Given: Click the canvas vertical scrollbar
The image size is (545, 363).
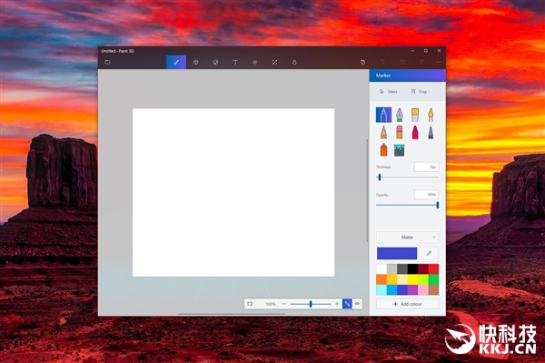Looking at the screenshot, I should pyautogui.click(x=367, y=190).
